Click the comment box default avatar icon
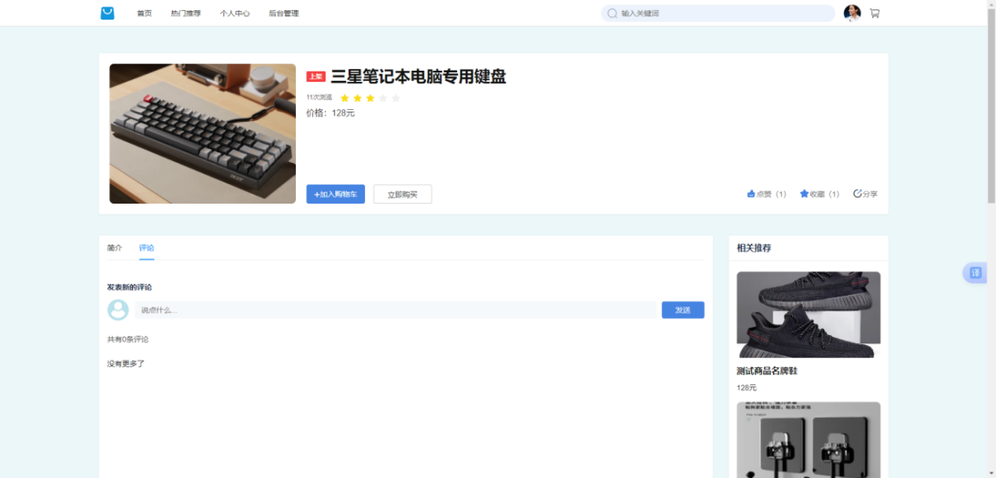The width and height of the screenshot is (996, 478). [118, 310]
